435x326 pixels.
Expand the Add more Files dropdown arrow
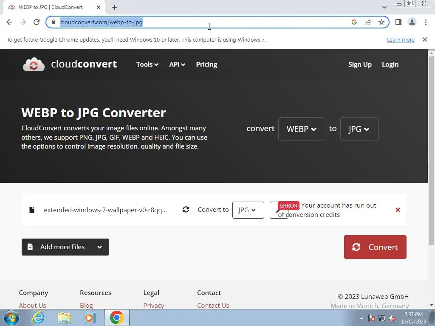click(99, 247)
